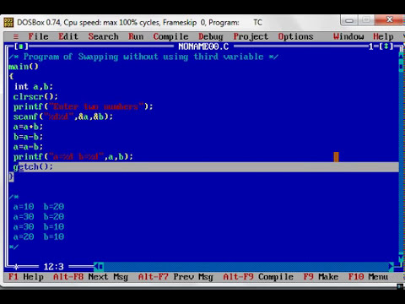Click the 12:3 cursor position indicator
405x304 pixels.
point(53,266)
